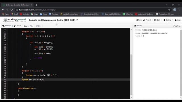
Task: Collapse the code fold at line 28
Action: 7,45
